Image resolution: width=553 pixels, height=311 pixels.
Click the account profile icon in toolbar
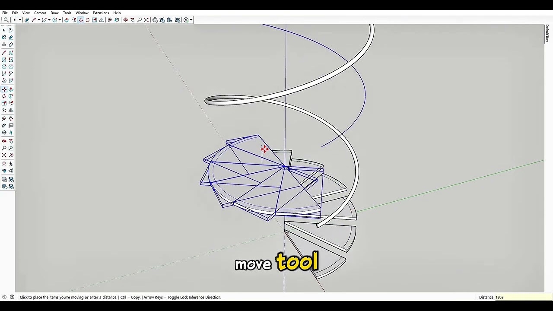point(186,20)
